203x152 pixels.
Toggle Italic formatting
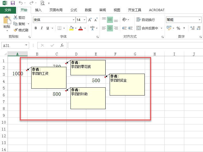[42, 28]
